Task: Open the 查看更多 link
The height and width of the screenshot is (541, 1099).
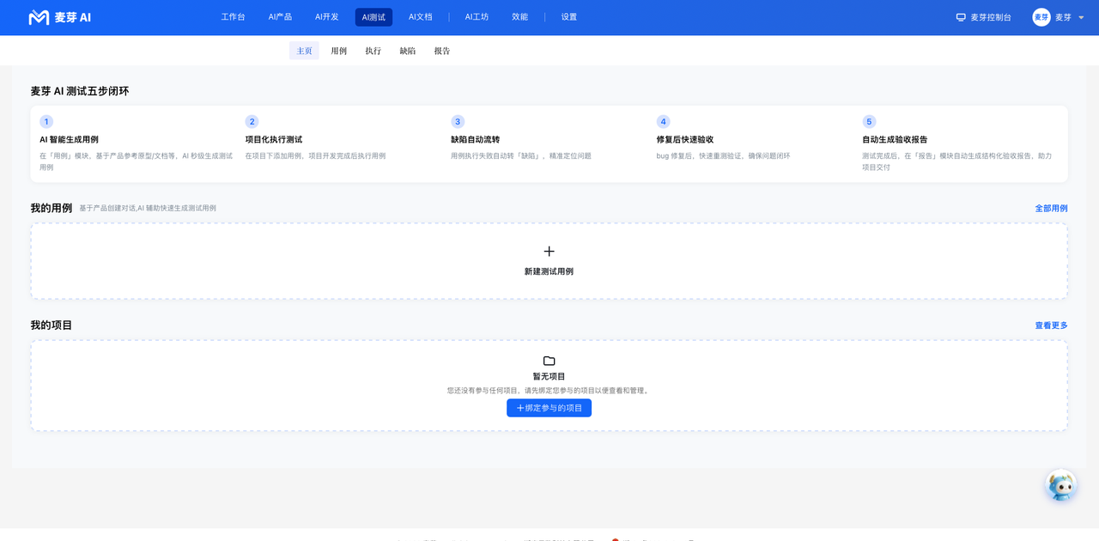Action: 1051,325
